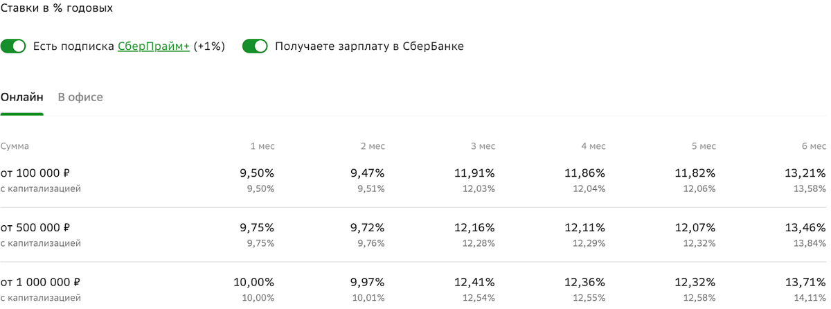Click the 6 мес column header

click(x=814, y=146)
